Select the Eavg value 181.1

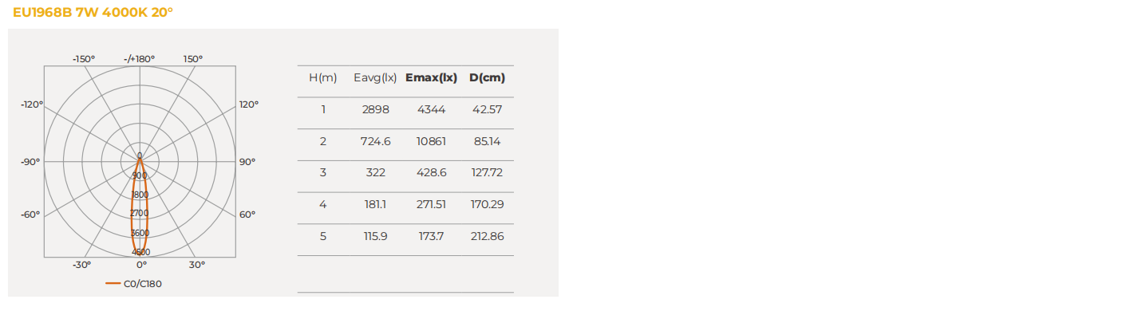[375, 204]
